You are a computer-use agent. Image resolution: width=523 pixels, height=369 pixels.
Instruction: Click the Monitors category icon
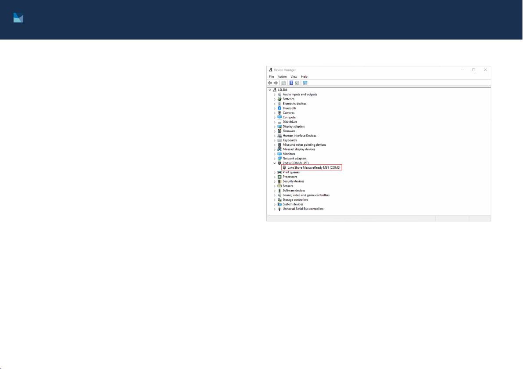279,154
